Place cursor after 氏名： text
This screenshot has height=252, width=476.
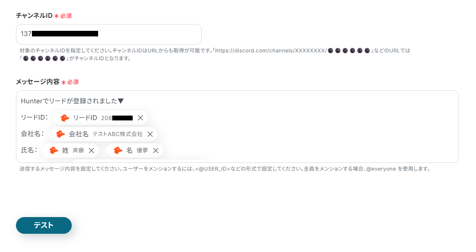[38, 151]
